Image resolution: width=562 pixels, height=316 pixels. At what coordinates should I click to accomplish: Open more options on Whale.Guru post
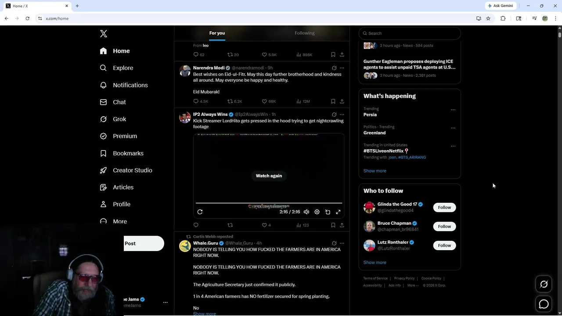click(x=342, y=243)
